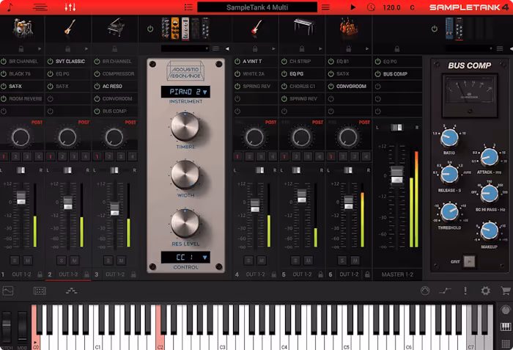Start playback with the play button
Viewport: 513px width, 350px height.
[353, 7]
